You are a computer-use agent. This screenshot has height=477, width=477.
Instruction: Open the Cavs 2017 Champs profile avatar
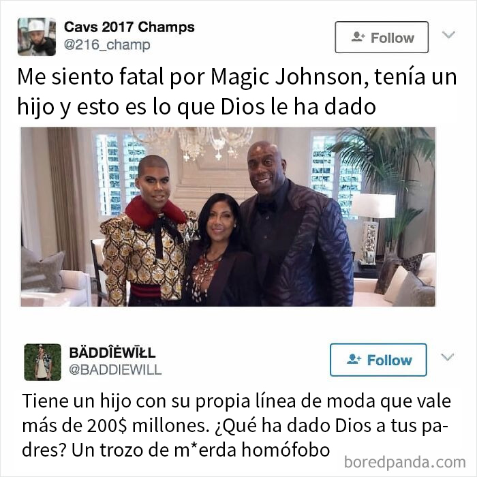37,37
